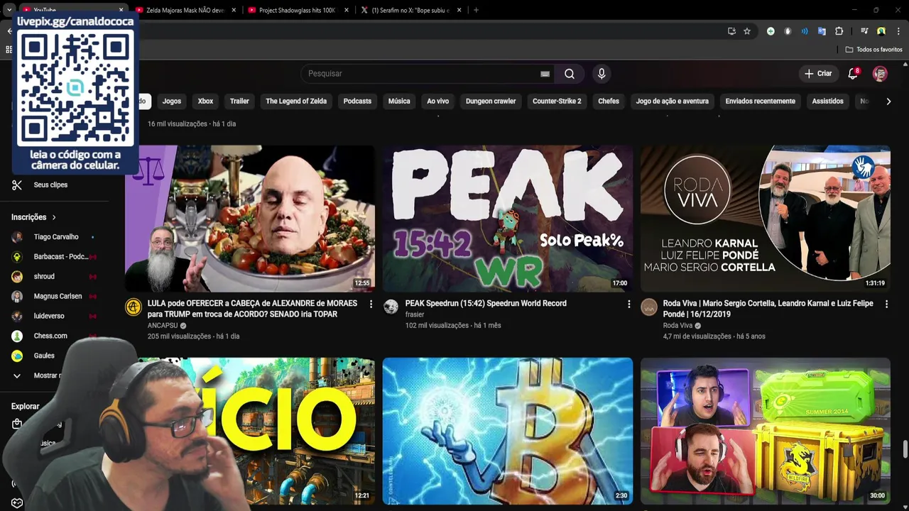Viewport: 909px width, 511px height.
Task: Select the Assistidos filter chip
Action: pyautogui.click(x=827, y=101)
